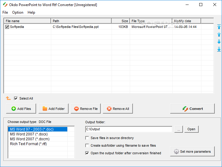Open the output folder with Open button
The height and width of the screenshot is (167, 222).
[x=191, y=129]
